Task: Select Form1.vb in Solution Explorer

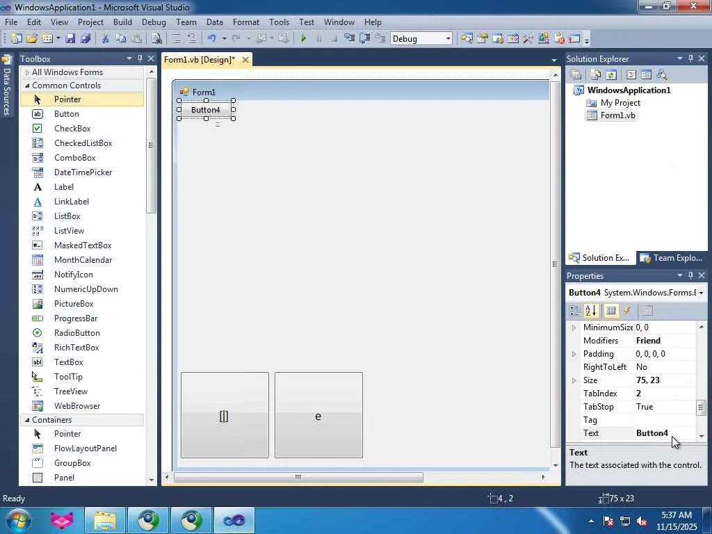Action: (617, 115)
